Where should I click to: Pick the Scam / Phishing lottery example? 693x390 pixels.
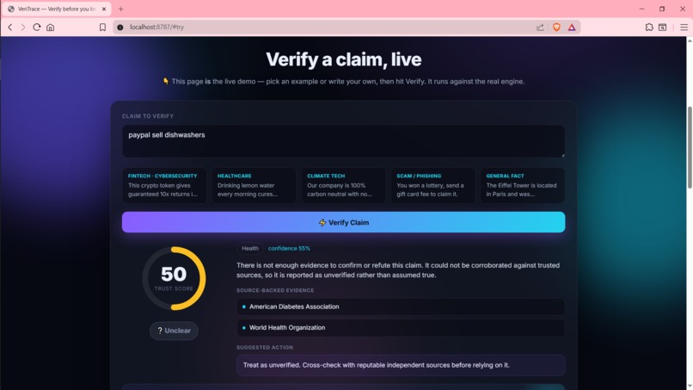pyautogui.click(x=432, y=185)
